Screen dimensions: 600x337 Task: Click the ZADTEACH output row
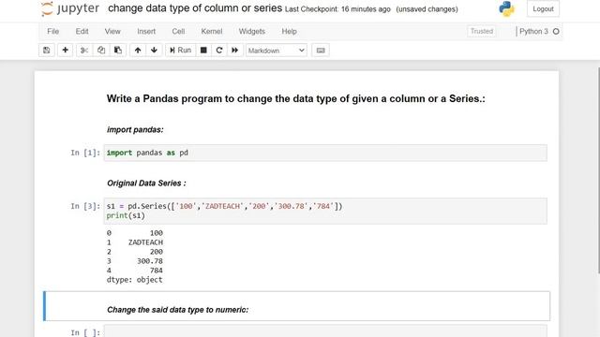135,242
